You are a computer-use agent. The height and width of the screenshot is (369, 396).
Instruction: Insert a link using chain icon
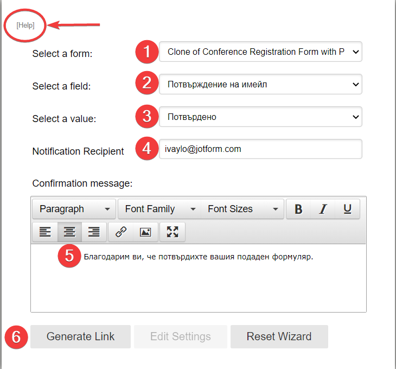click(121, 232)
